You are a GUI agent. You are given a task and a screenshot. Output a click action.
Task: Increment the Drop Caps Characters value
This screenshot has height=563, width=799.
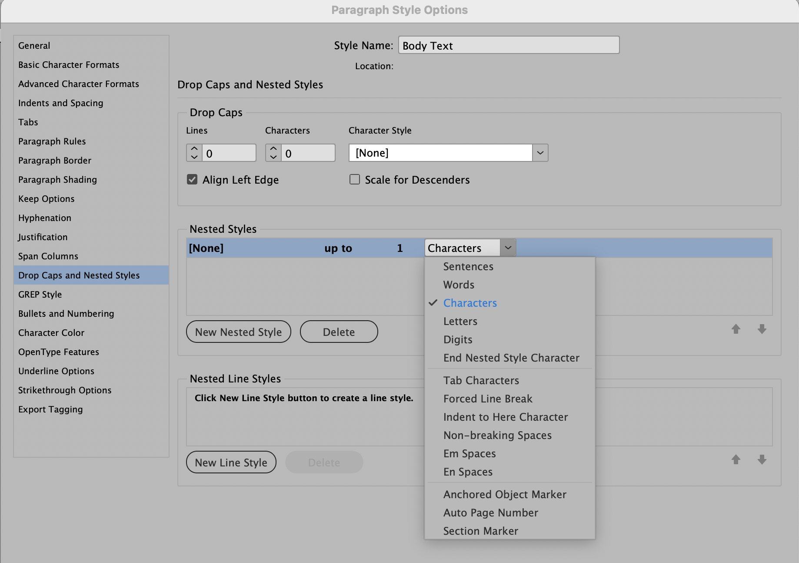click(x=273, y=149)
